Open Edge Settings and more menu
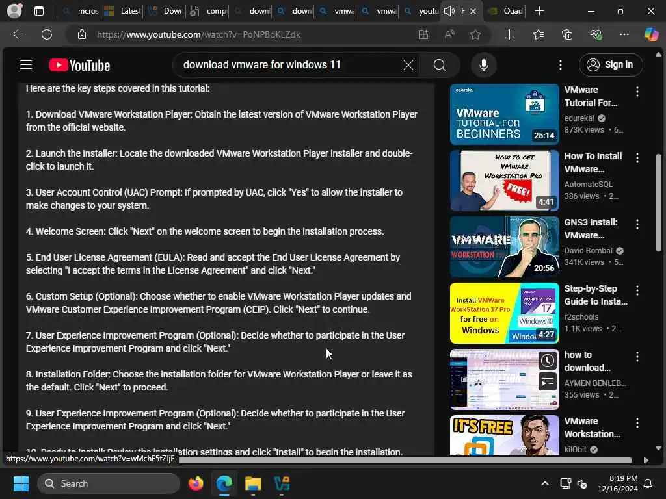 tap(624, 34)
